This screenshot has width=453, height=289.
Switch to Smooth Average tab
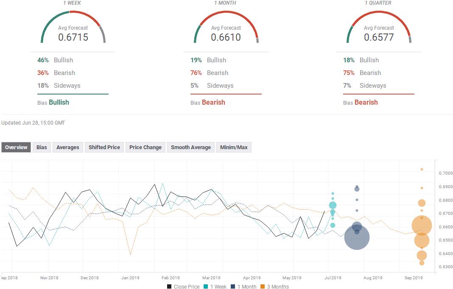(x=191, y=147)
